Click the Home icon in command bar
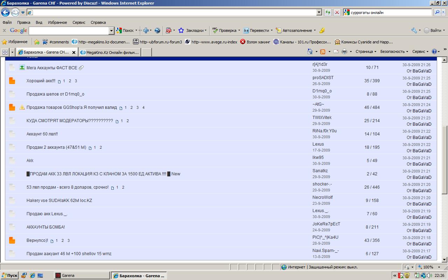This screenshot has height=280, width=448. click(x=310, y=51)
